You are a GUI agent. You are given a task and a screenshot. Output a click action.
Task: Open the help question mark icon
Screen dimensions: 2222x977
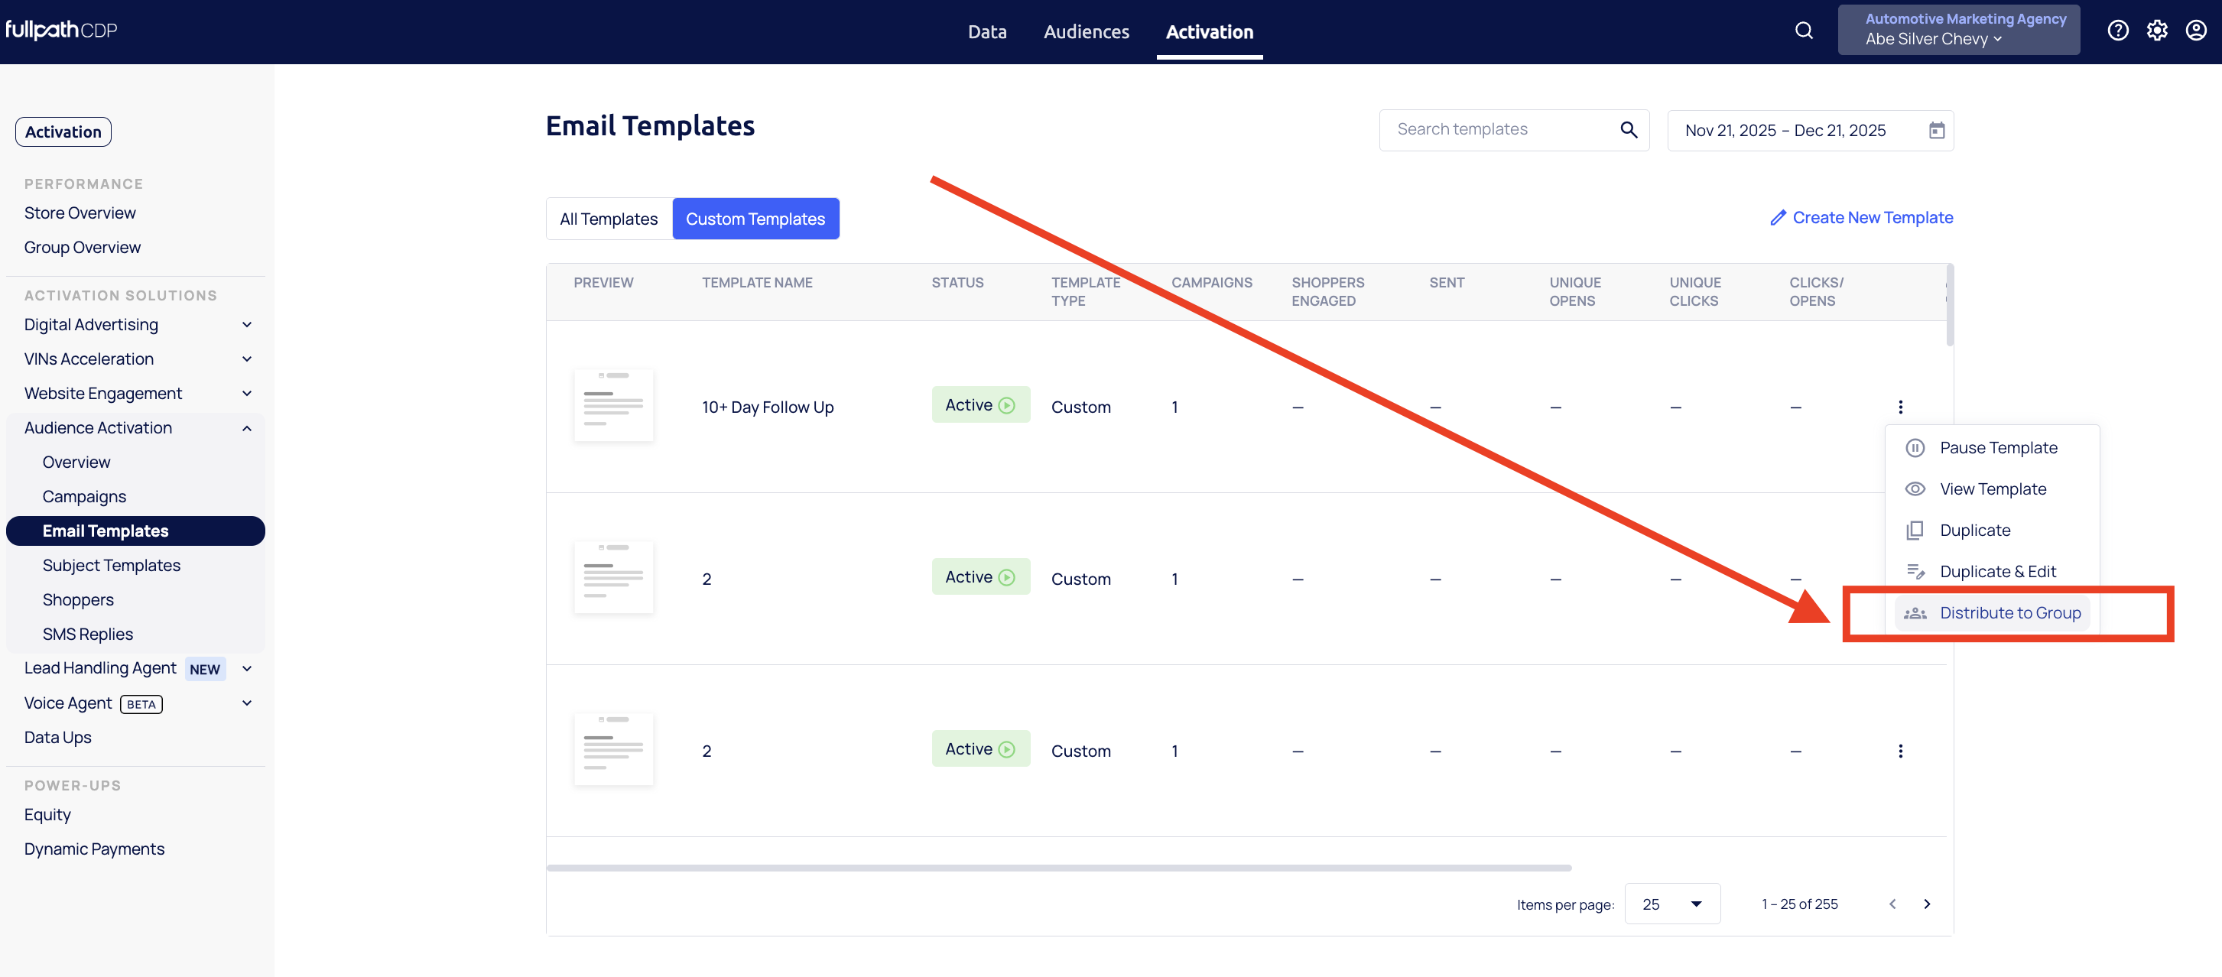pos(2117,31)
